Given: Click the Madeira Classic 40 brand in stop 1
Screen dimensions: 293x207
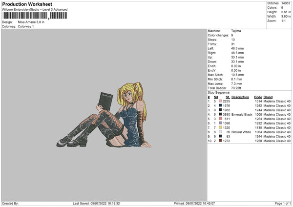Looking at the screenshot, I should [x=277, y=101].
